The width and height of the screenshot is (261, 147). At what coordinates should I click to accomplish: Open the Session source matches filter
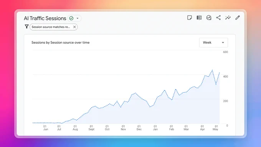coord(51,27)
